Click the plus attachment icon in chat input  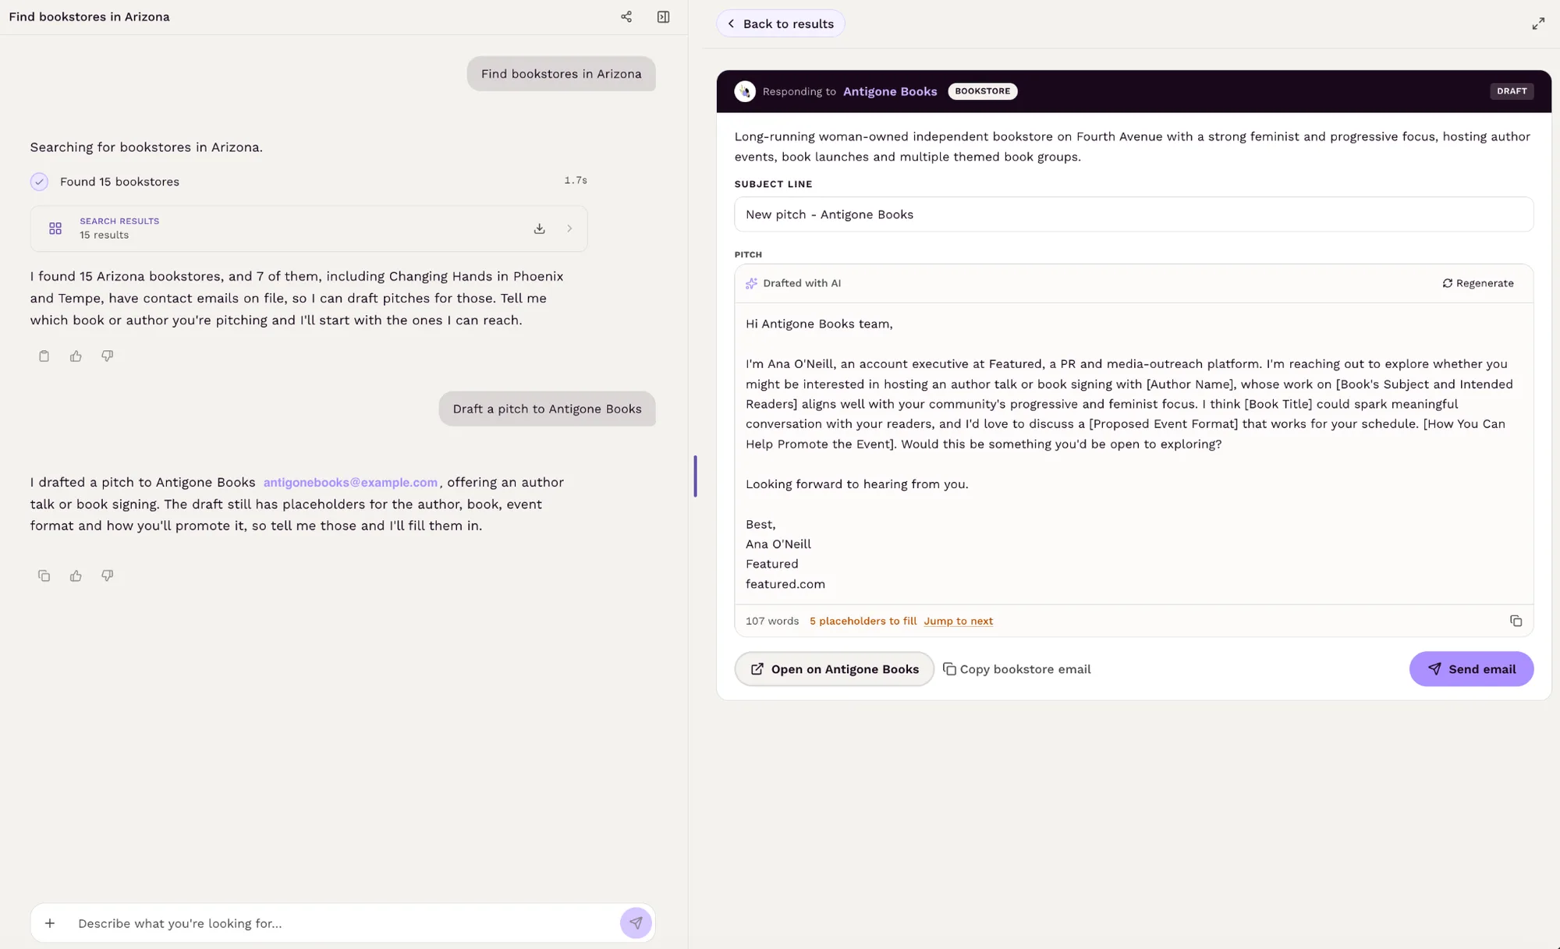50,923
